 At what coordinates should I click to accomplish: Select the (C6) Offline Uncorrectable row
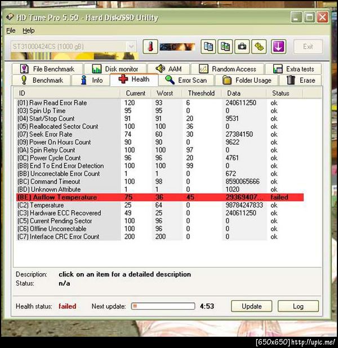[x=160, y=229]
